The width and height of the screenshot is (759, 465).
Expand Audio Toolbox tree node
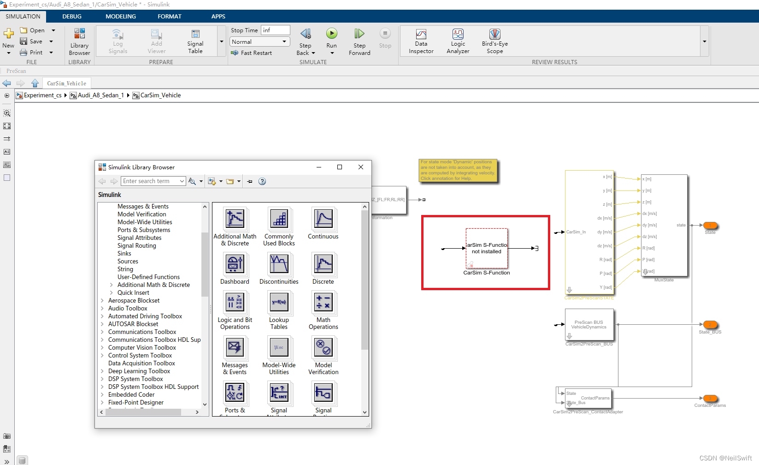tap(102, 309)
